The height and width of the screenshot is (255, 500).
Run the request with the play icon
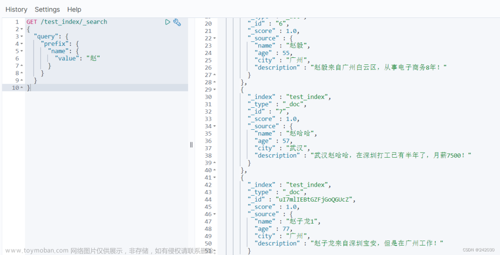[167, 22]
